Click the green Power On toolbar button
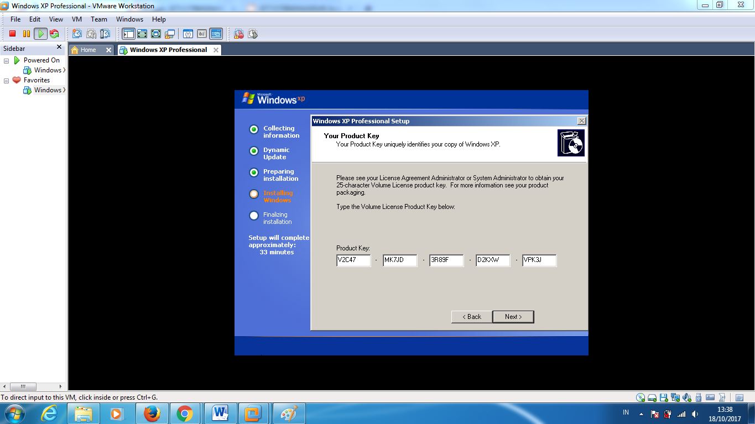This screenshot has width=755, height=424. click(x=40, y=34)
